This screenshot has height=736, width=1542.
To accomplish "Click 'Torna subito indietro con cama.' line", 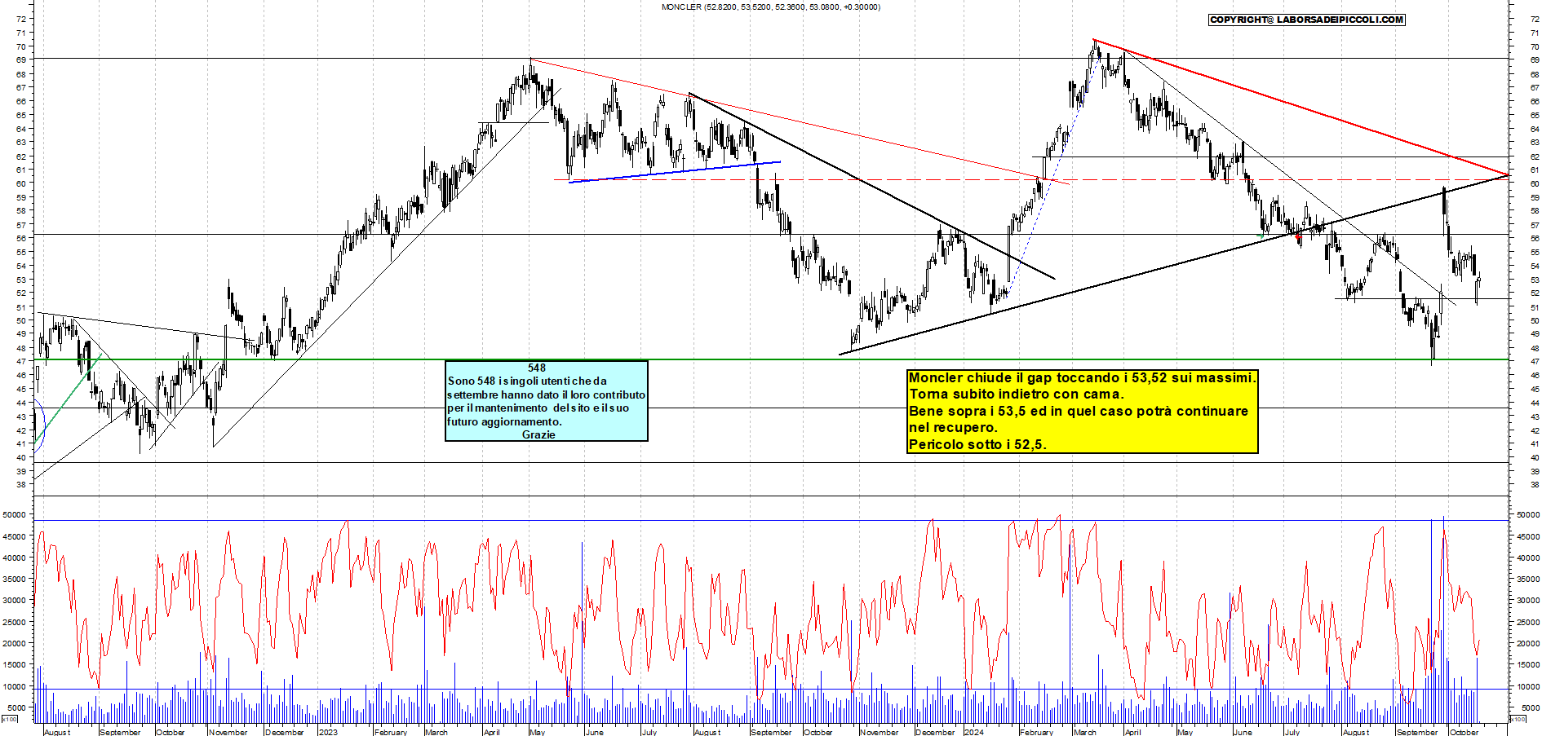I will point(1017,394).
